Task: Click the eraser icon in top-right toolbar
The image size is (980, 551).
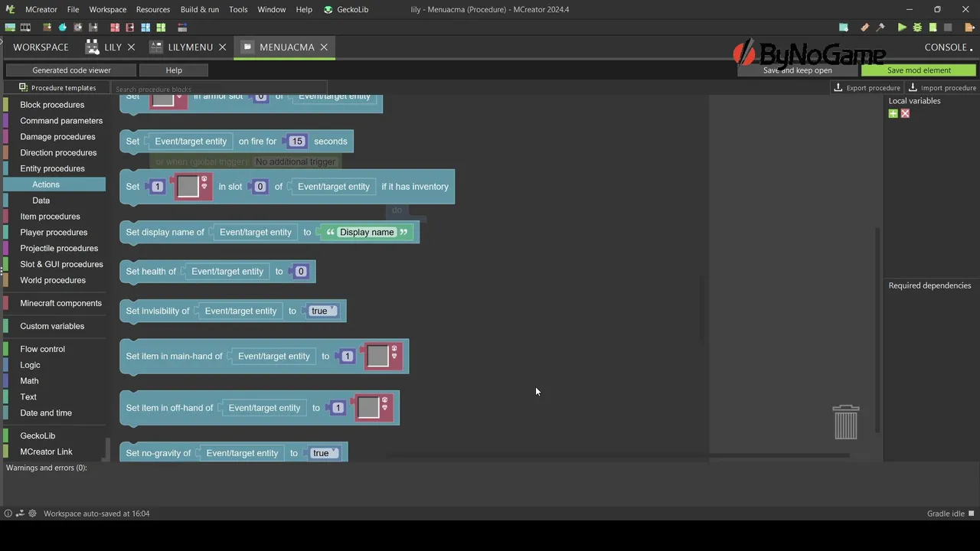Action: (x=865, y=28)
